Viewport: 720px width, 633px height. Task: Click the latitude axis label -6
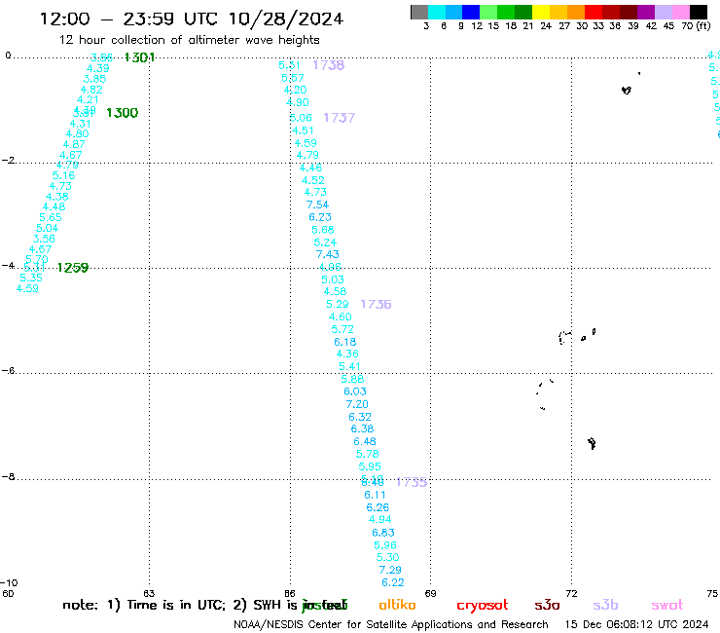pyautogui.click(x=9, y=370)
